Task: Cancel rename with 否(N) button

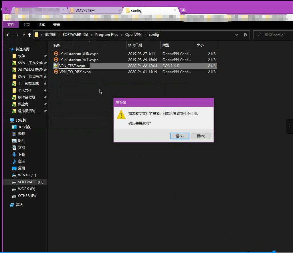Action: tap(201, 136)
